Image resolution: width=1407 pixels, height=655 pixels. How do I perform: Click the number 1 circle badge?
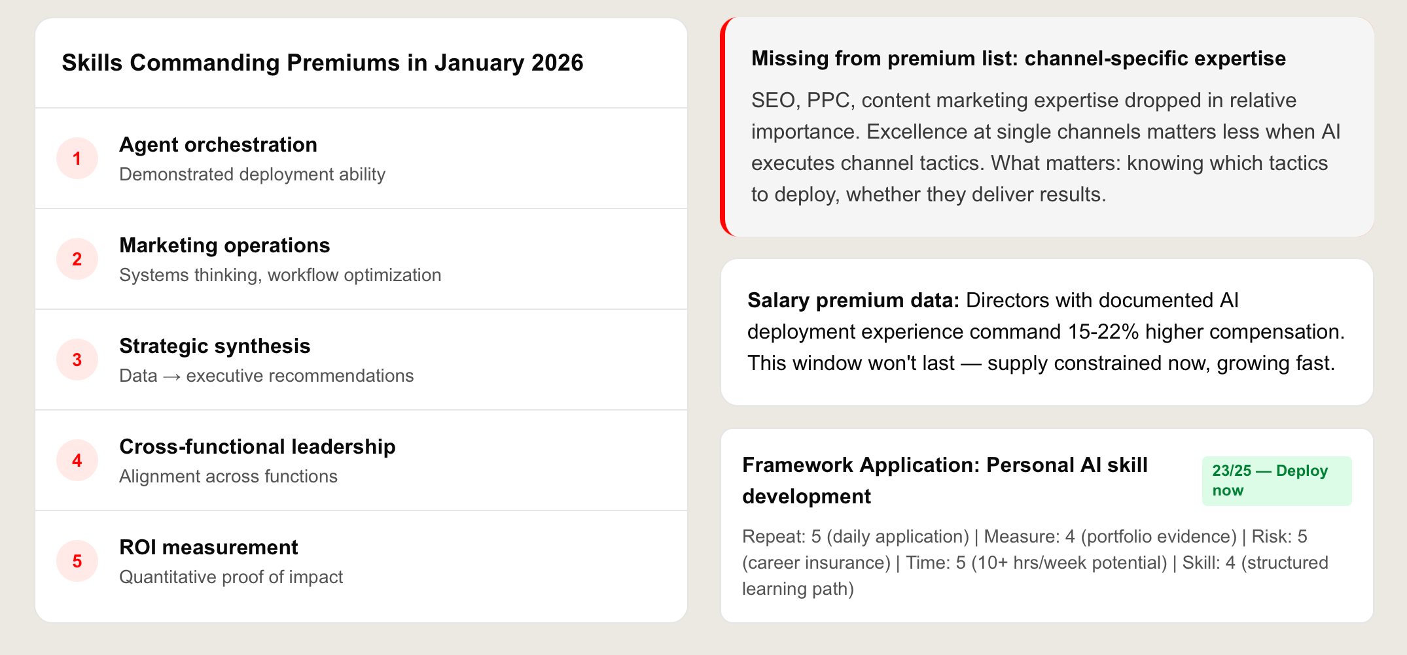point(77,158)
